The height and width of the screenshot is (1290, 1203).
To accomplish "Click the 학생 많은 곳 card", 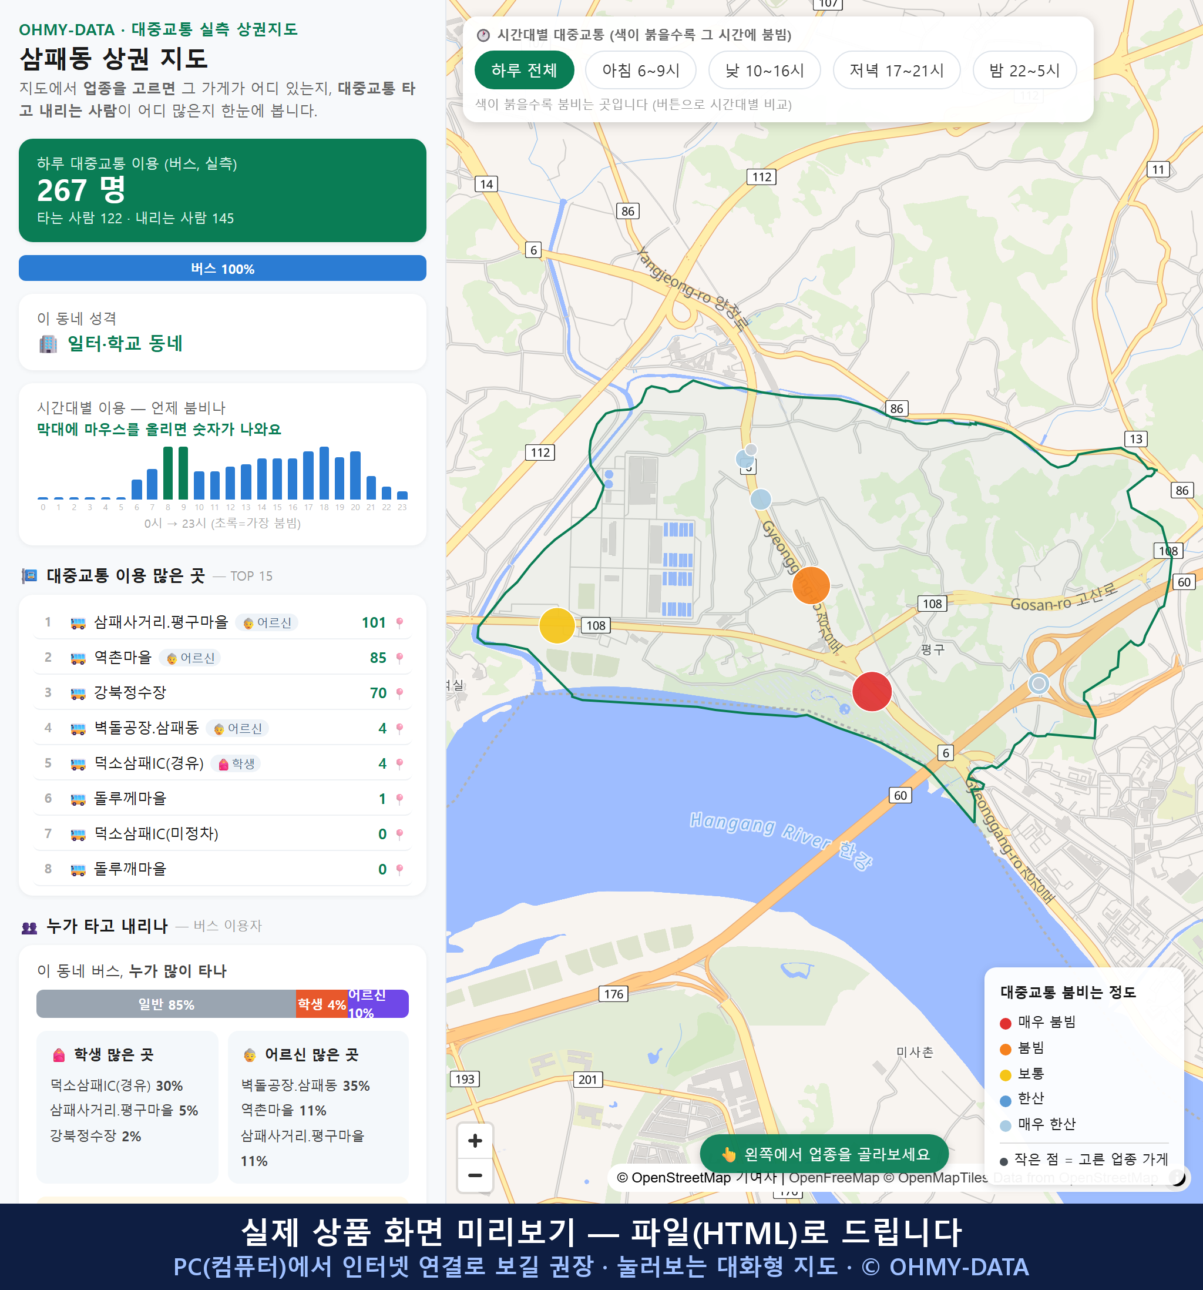I will point(127,1107).
